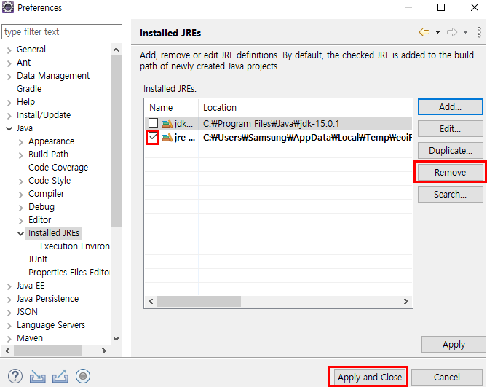Open the back history dropdown arrow
Screen dimensions: 487x387
coord(437,32)
